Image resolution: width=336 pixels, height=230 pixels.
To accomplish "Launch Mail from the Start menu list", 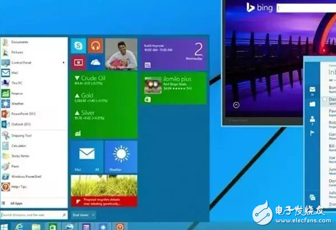I will pyautogui.click(x=35, y=73).
